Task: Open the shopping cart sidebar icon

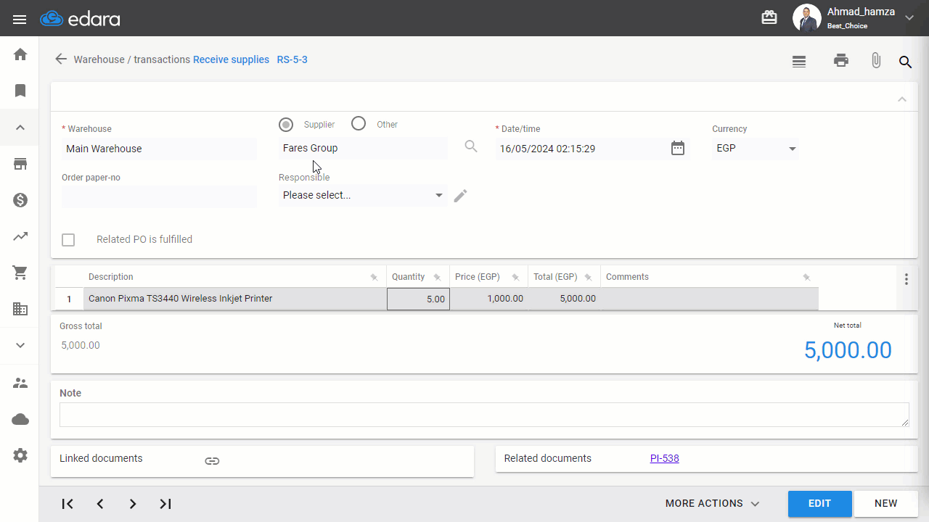Action: point(20,273)
